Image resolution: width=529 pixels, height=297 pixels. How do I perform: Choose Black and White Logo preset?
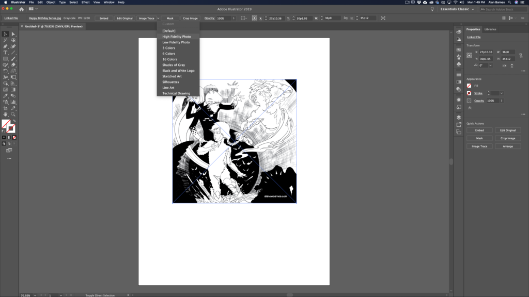tap(178, 71)
